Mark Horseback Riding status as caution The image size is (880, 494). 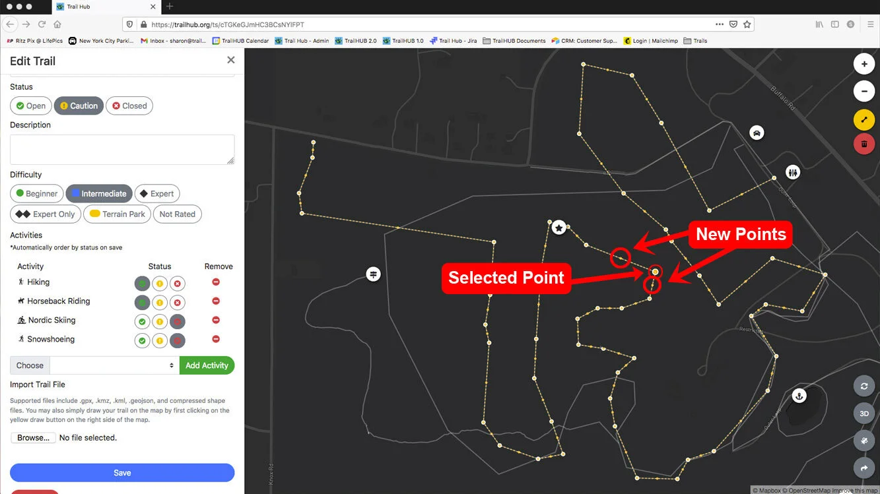(x=160, y=303)
